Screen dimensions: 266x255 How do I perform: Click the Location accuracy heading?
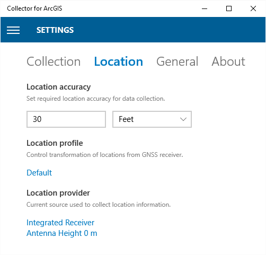click(x=59, y=87)
